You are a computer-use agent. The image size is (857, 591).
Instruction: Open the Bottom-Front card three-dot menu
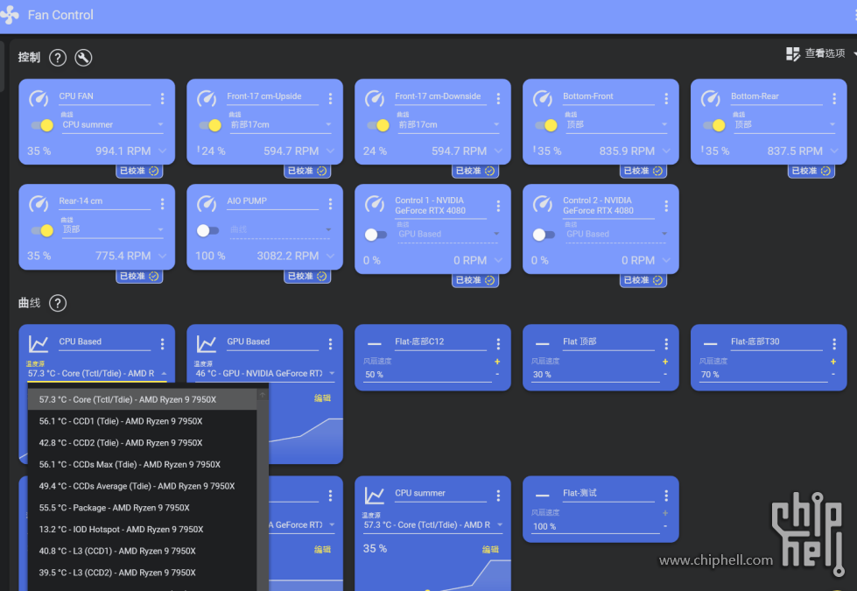(x=666, y=98)
